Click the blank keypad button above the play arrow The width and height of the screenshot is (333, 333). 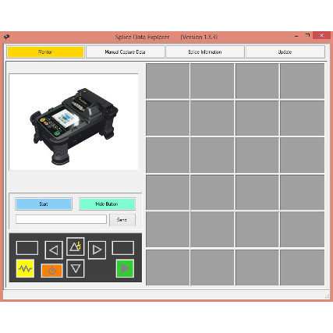click(123, 248)
